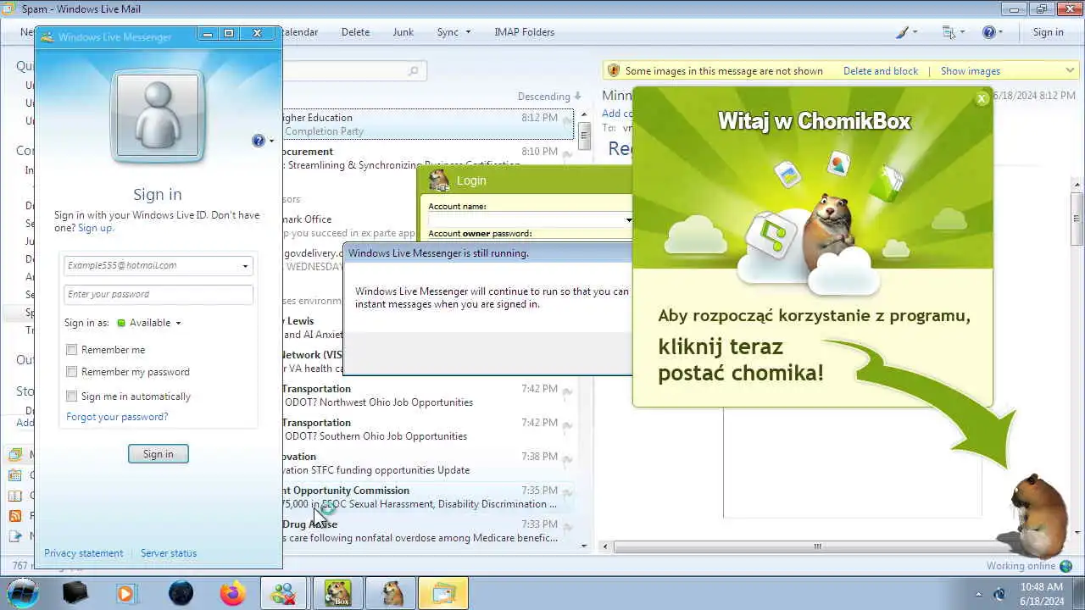Open the Login Account name dropdown

click(628, 220)
